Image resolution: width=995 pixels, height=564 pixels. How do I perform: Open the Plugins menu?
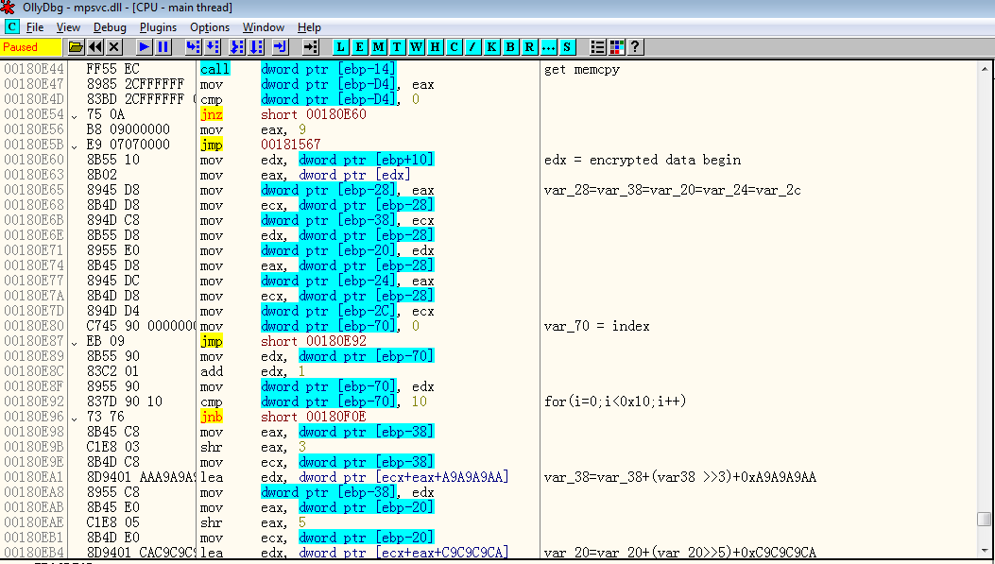(x=158, y=27)
